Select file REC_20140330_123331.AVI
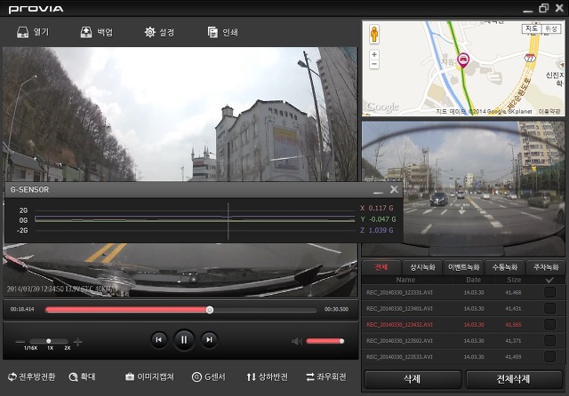This screenshot has height=396, width=569. [x=399, y=292]
